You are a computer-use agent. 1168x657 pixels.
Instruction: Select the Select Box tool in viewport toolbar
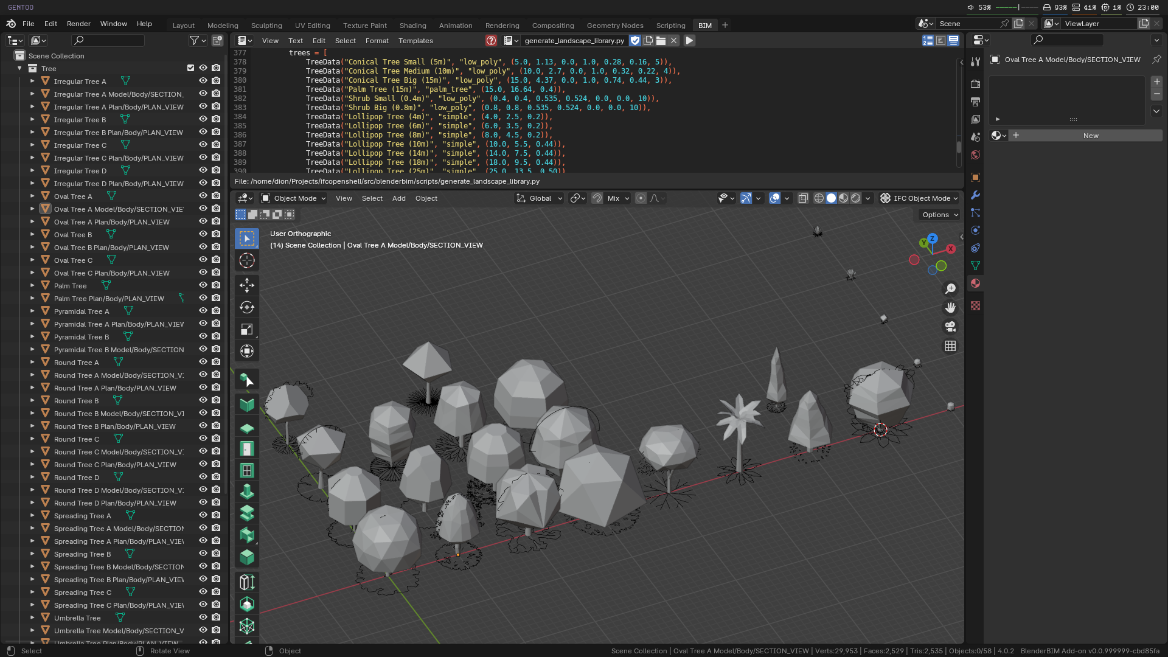(246, 238)
